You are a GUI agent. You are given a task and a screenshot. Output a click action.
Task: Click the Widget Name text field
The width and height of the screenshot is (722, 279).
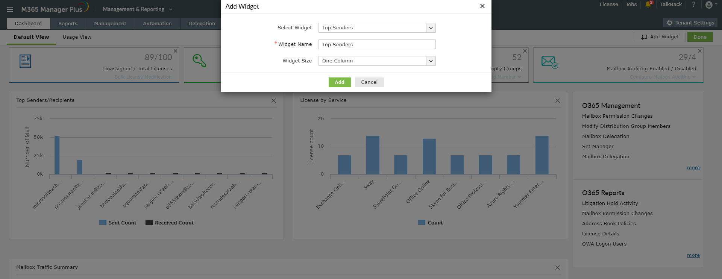[377, 44]
